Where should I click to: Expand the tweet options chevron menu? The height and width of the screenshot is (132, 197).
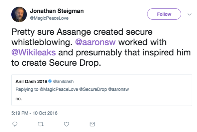(x=189, y=14)
